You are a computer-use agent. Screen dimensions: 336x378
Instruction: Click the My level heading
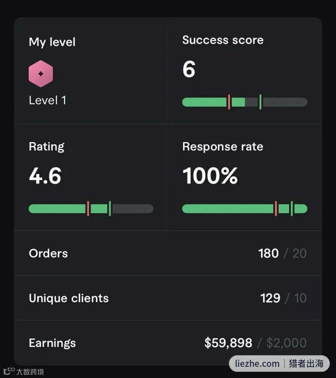[52, 42]
